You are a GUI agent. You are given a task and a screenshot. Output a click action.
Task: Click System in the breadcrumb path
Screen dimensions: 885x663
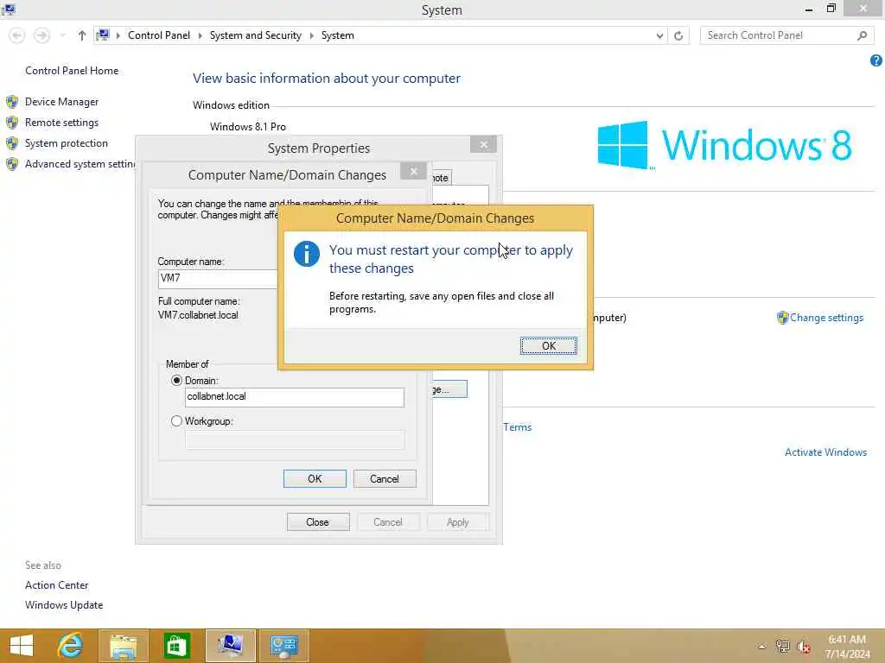(x=338, y=35)
